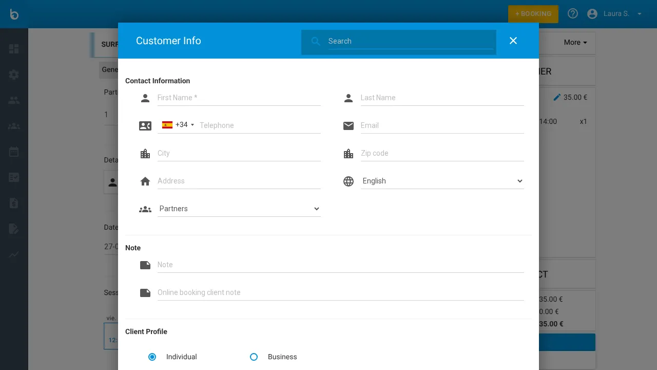Open the Help question mark icon
This screenshot has height=370, width=657.
click(x=573, y=13)
